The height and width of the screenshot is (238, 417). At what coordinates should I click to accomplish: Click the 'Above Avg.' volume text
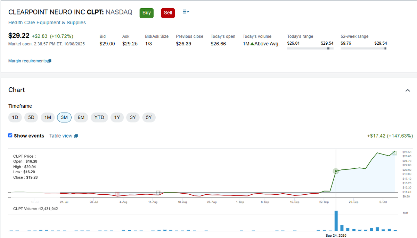[x=267, y=44]
